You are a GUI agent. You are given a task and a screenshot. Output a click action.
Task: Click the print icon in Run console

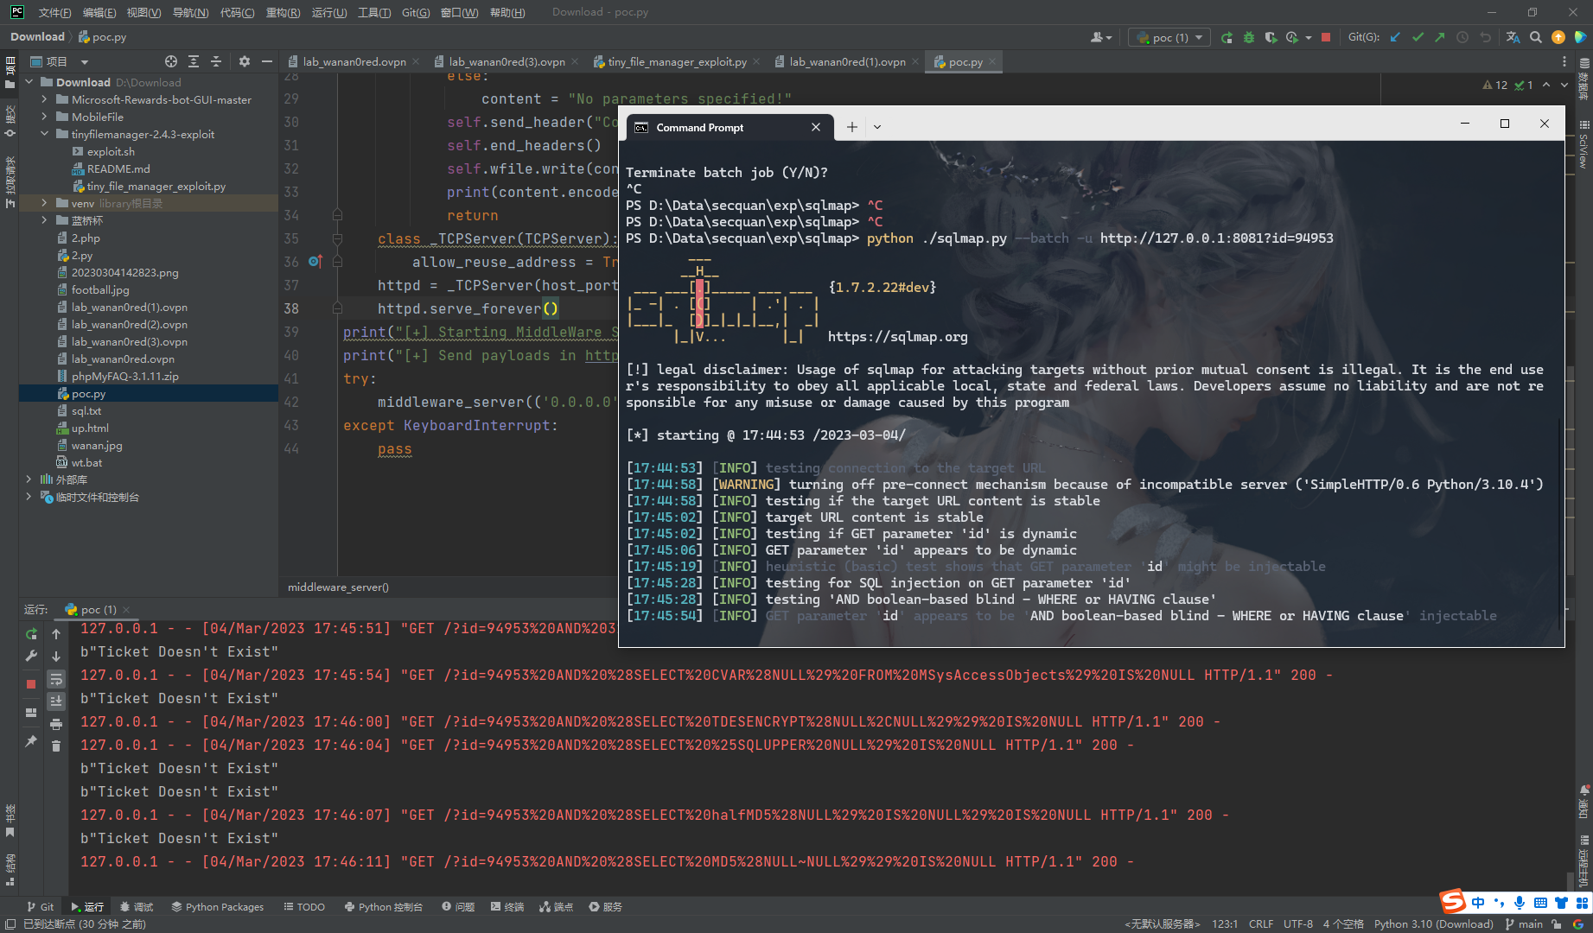coord(56,724)
